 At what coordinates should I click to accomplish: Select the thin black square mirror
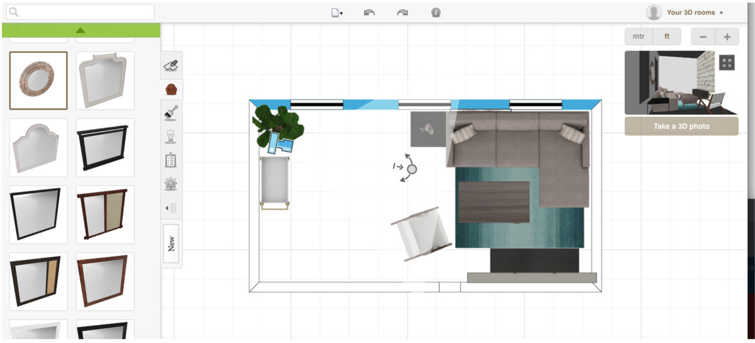coord(38,214)
